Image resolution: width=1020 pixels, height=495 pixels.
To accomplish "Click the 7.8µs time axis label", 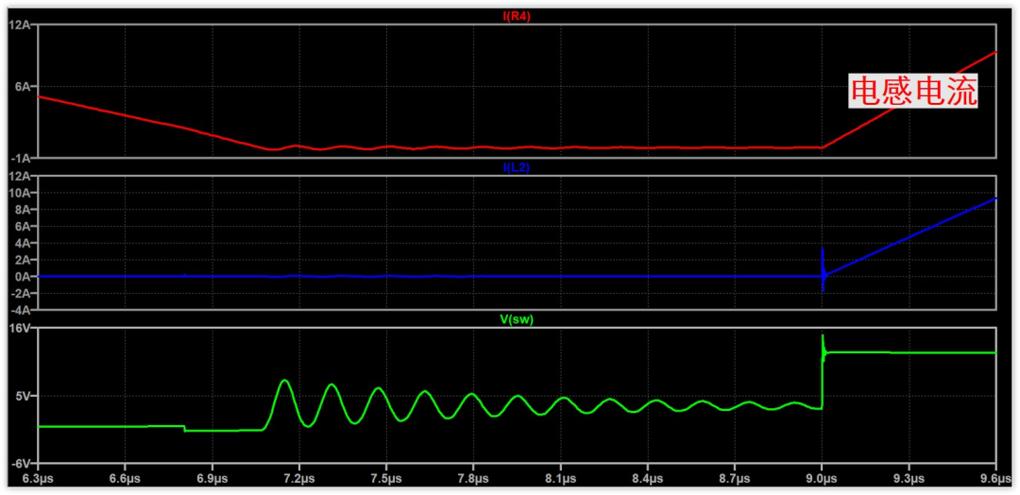I will click(x=473, y=478).
